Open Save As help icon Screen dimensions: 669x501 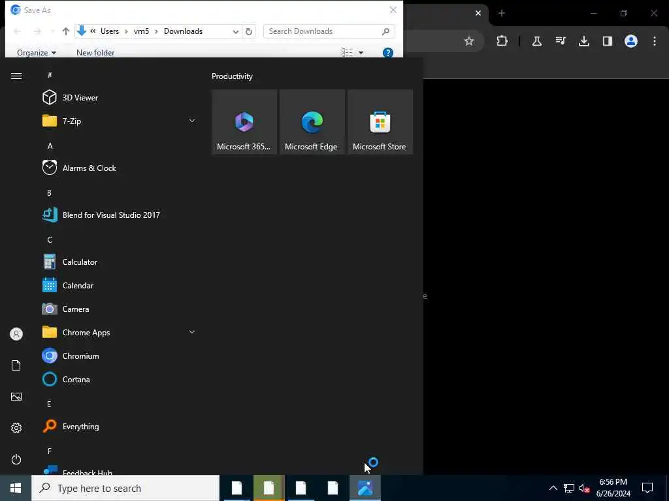[388, 53]
